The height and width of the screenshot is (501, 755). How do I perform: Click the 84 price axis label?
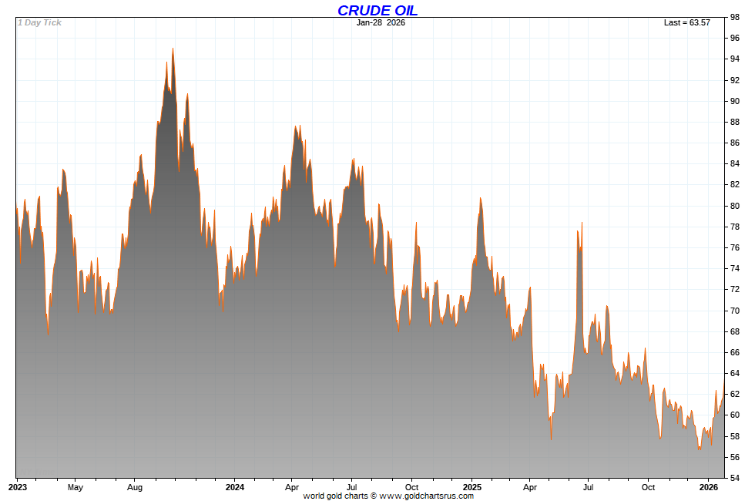pos(735,163)
